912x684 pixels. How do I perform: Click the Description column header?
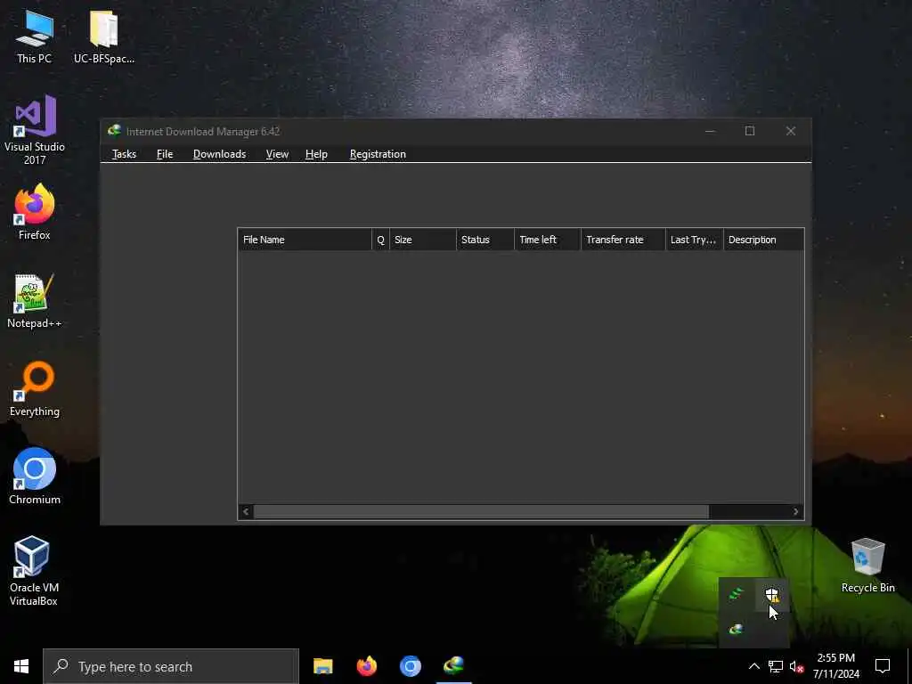coord(763,240)
